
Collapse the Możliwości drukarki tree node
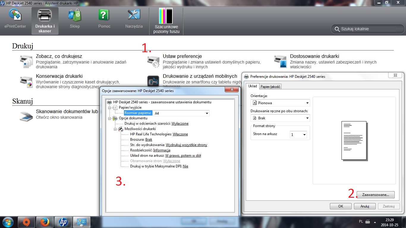click(115, 129)
